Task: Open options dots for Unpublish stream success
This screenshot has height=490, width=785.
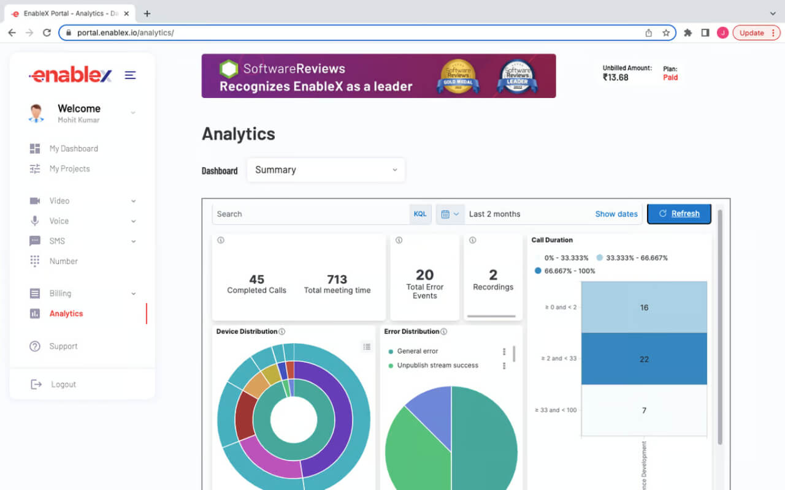Action: coord(504,366)
